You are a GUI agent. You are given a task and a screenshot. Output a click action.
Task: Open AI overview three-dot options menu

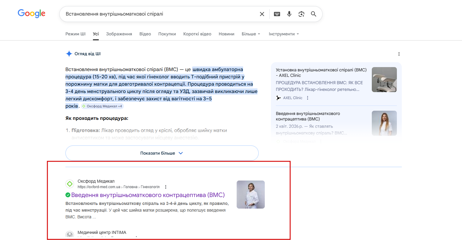(x=399, y=54)
